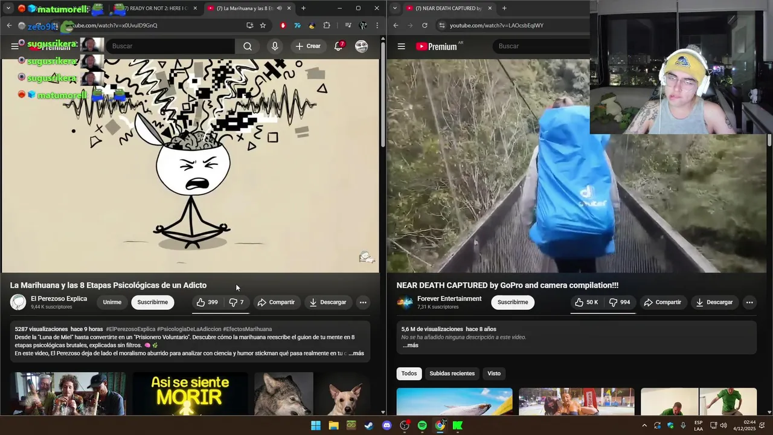This screenshot has height=435, width=773.
Task: Open site info icon in right address bar
Action: coord(441,25)
